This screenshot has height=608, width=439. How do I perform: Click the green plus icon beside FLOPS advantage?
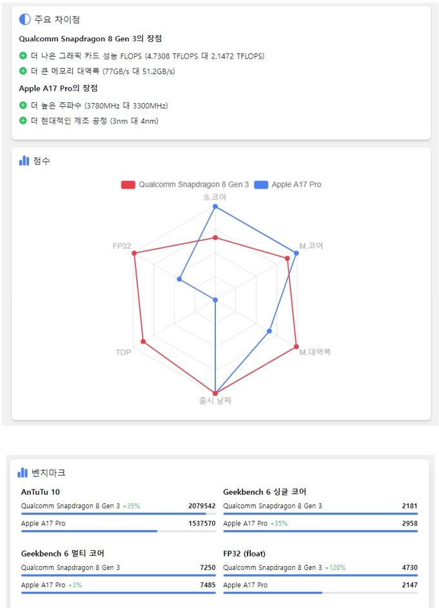23,55
